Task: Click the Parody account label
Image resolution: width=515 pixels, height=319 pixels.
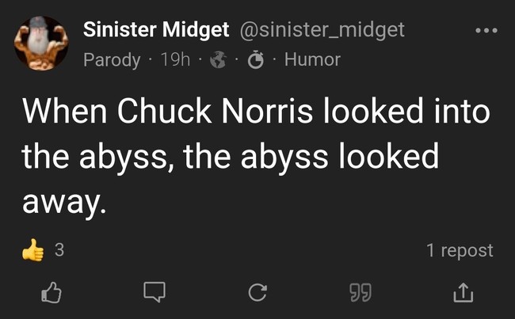Action: (x=112, y=59)
